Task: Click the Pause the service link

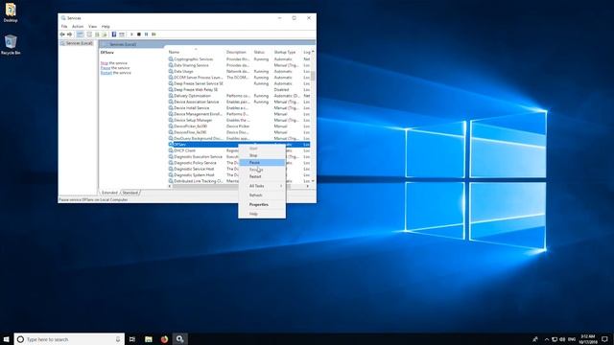Action: click(106, 68)
